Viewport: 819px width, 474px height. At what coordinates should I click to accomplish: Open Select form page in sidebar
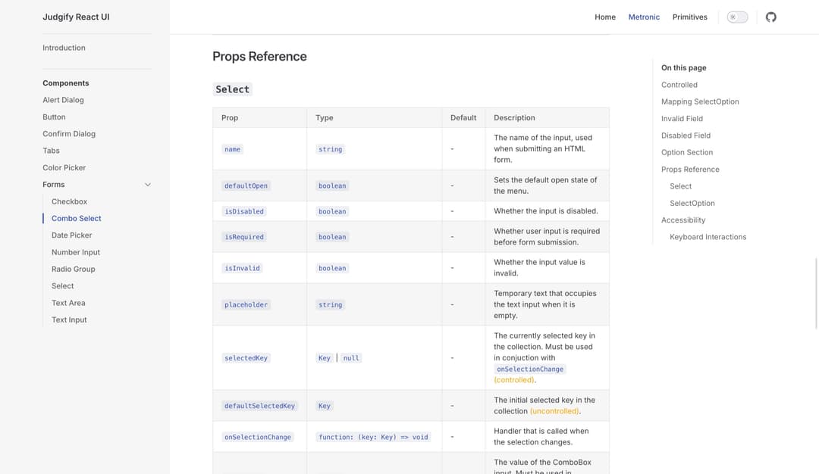coord(63,285)
